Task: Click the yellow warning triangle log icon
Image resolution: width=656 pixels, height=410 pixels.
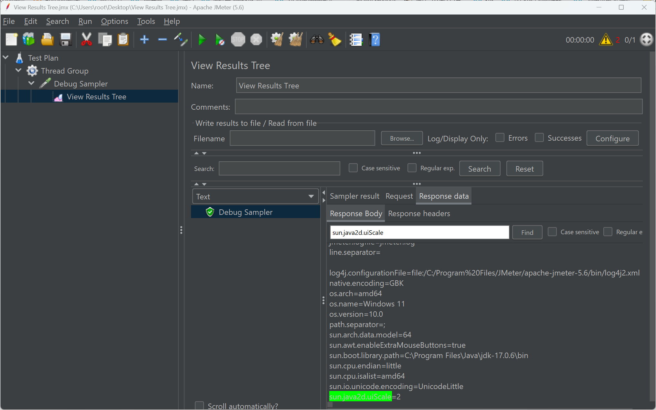Action: click(606, 40)
